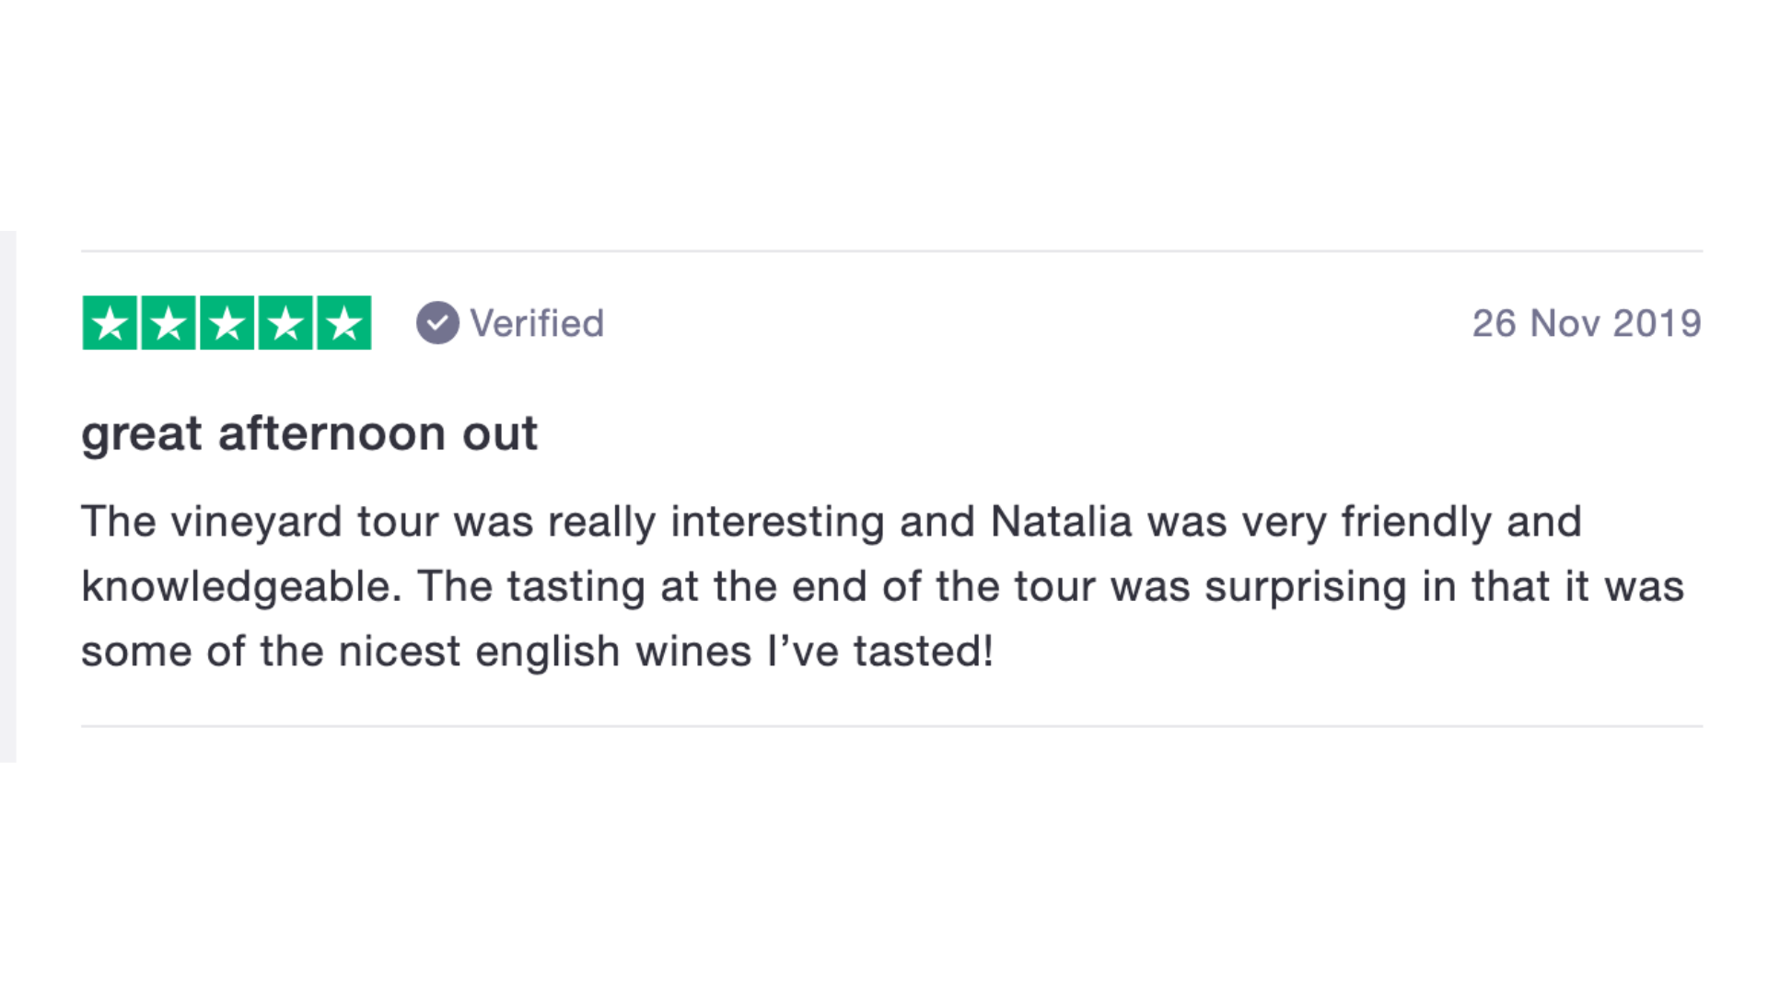
Task: Click the grey vertical bar at left edge
Action: (7, 497)
